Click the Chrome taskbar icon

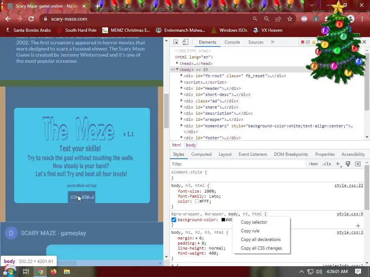40,272
